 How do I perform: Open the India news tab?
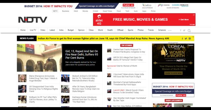[x=61, y=30]
